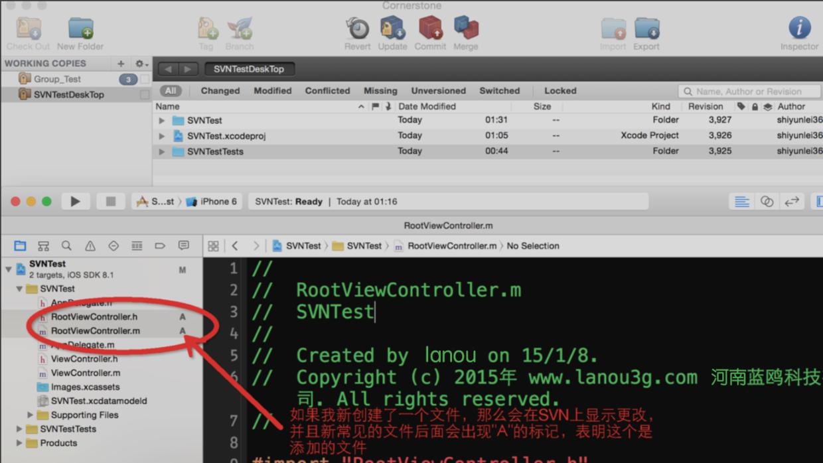Show the Report navigator tab

184,246
